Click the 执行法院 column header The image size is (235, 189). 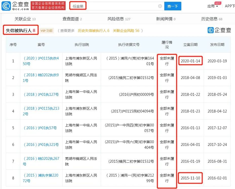pyautogui.click(x=82, y=45)
